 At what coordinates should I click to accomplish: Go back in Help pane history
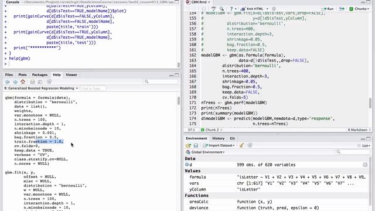[8, 82]
